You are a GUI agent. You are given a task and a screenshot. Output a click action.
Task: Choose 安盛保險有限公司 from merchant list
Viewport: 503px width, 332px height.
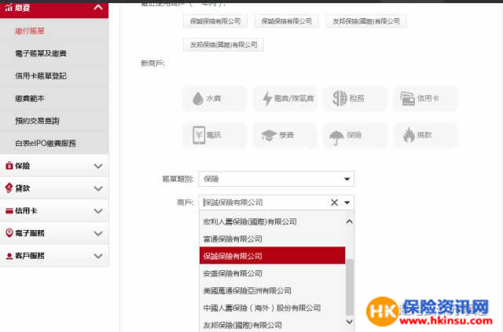click(233, 273)
